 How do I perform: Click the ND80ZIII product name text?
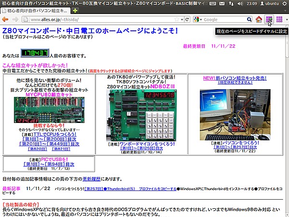(162, 86)
